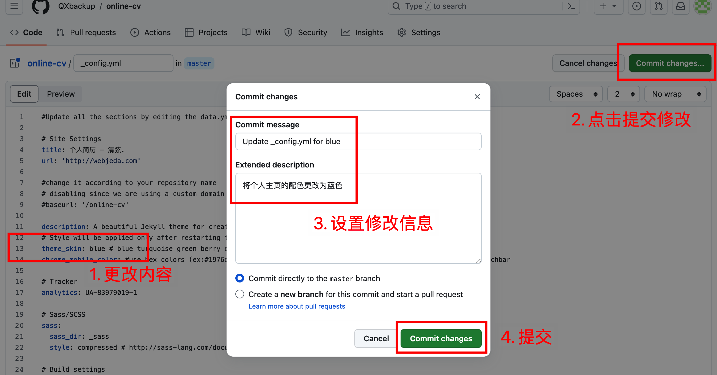Click Cancel button in commit dialog
Viewport: 717px width, 375px height.
[x=375, y=338]
